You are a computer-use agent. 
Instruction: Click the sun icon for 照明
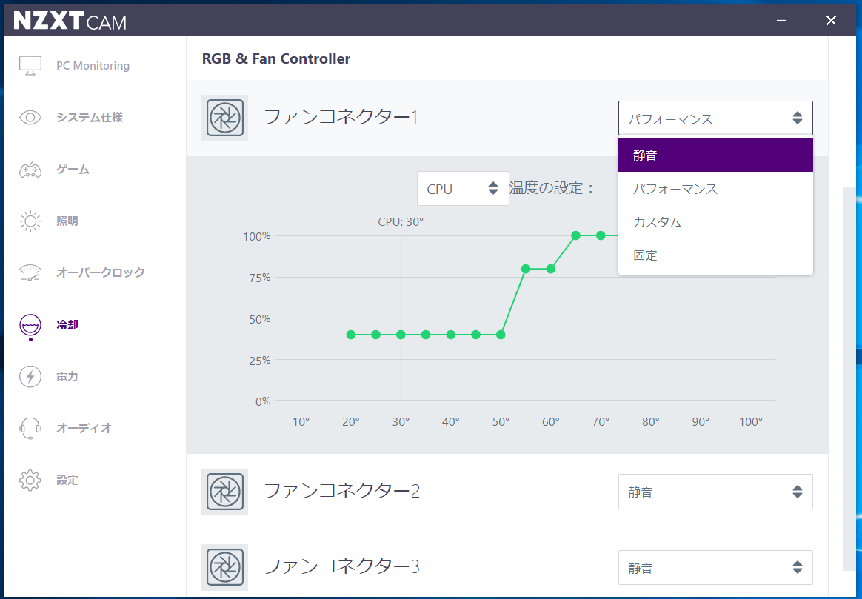click(x=30, y=221)
